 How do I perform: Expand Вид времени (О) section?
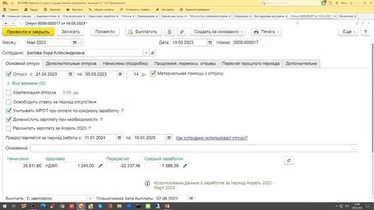coord(26,83)
